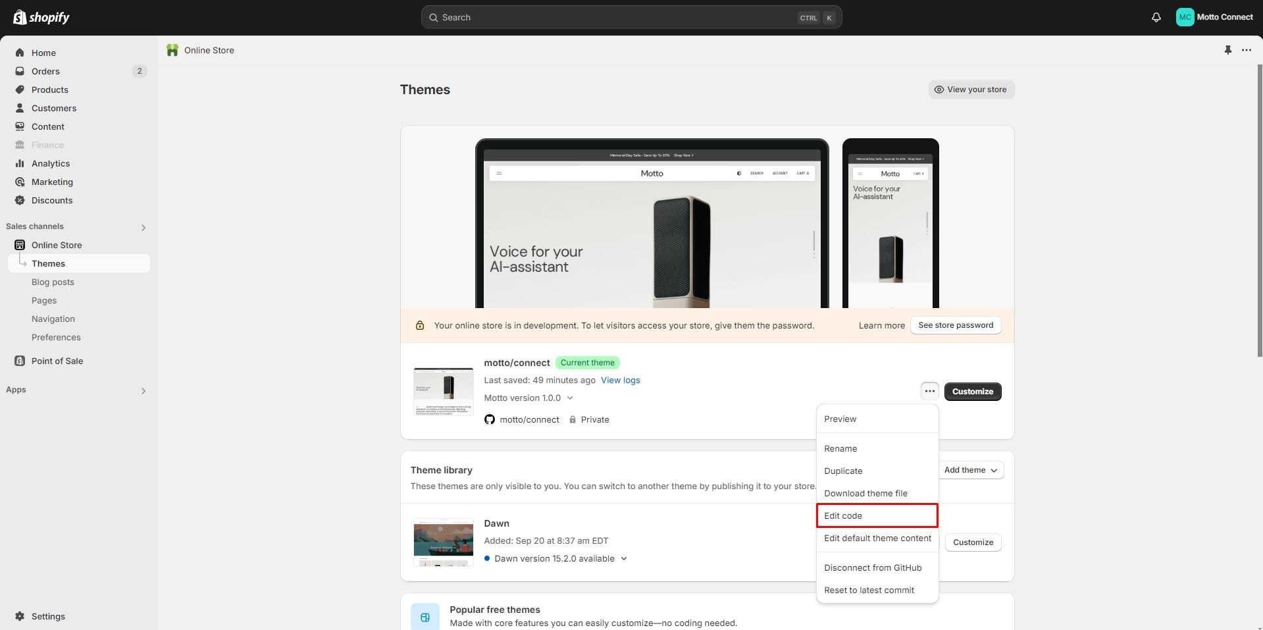This screenshot has height=630, width=1263.
Task: Expand the Sales channels section
Action: tap(143, 227)
